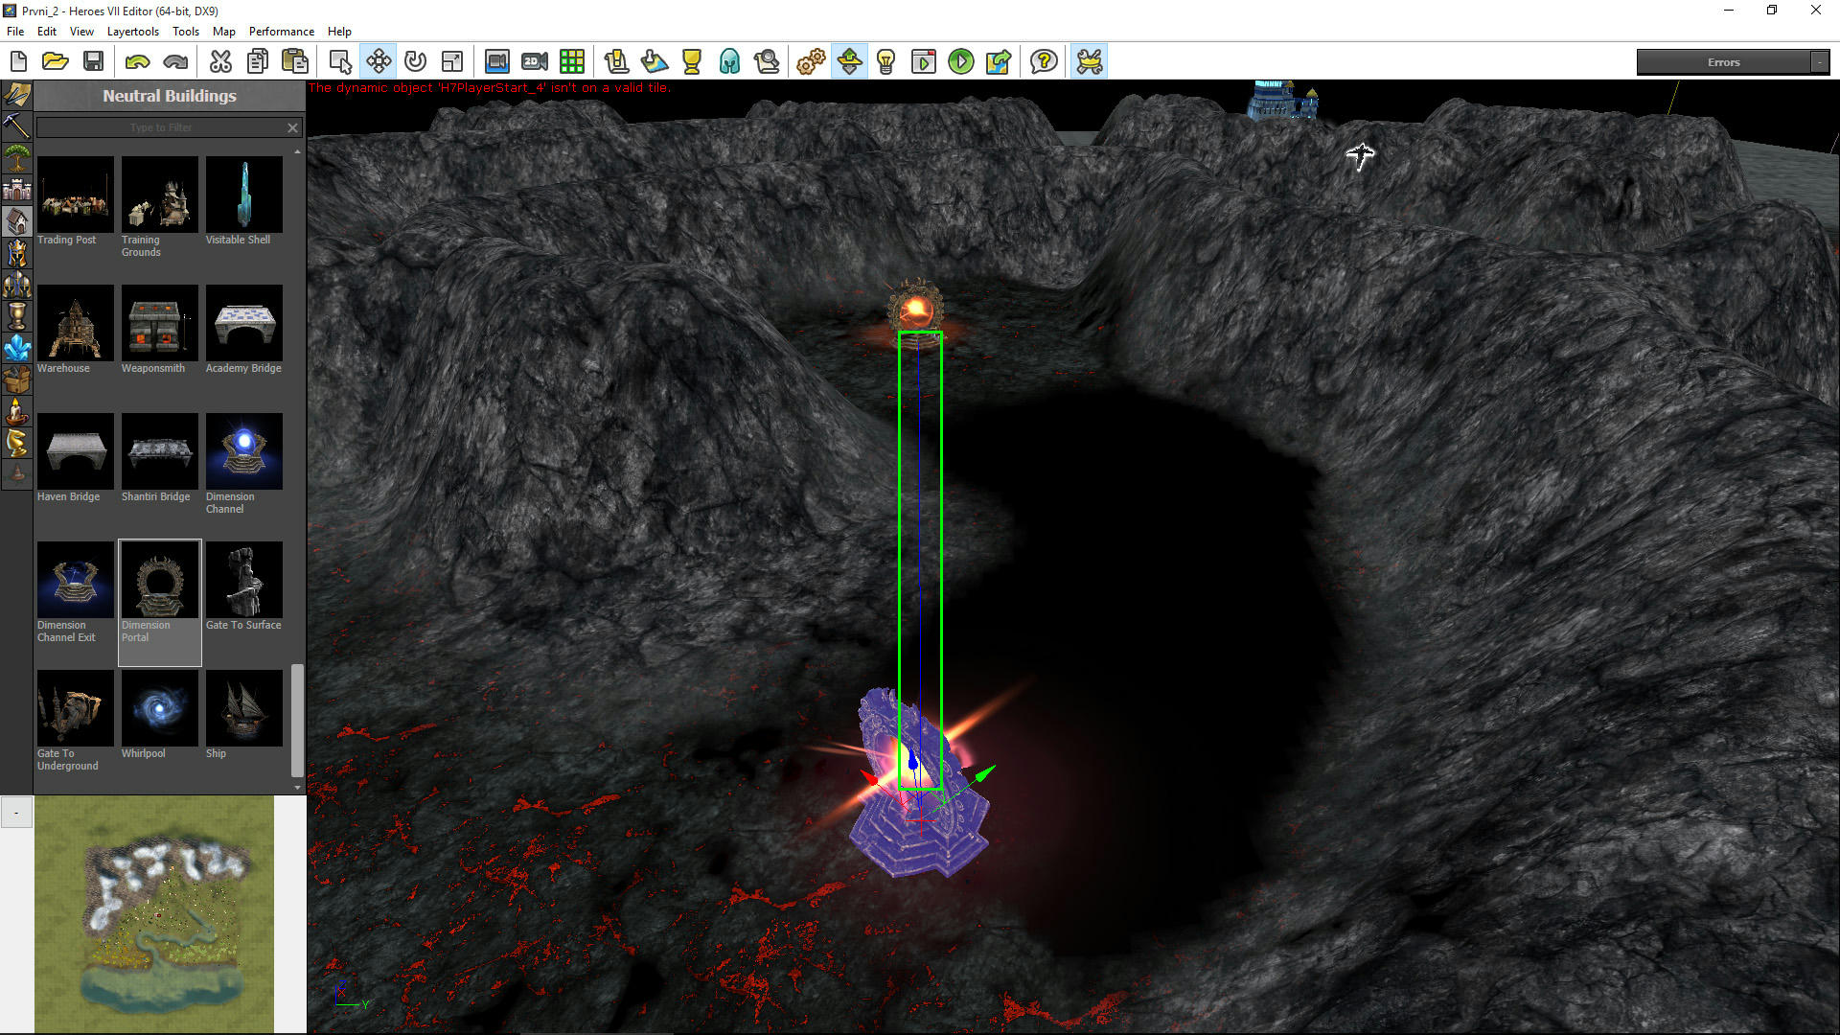The height and width of the screenshot is (1035, 1840).
Task: Open the View menu
Action: 81,32
